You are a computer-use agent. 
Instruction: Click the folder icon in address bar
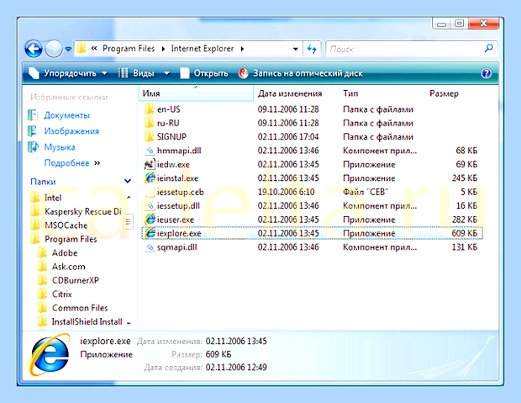click(81, 49)
